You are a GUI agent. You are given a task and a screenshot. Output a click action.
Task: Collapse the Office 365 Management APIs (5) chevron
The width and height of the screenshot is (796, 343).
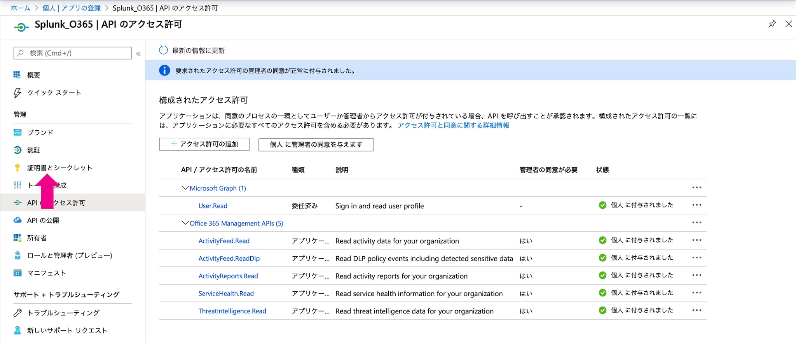(185, 223)
